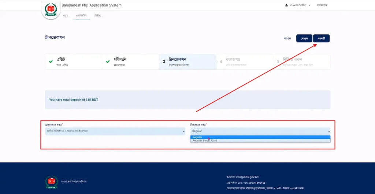Click the পরবর্তী next button
This screenshot has width=375, height=194.
321,38
